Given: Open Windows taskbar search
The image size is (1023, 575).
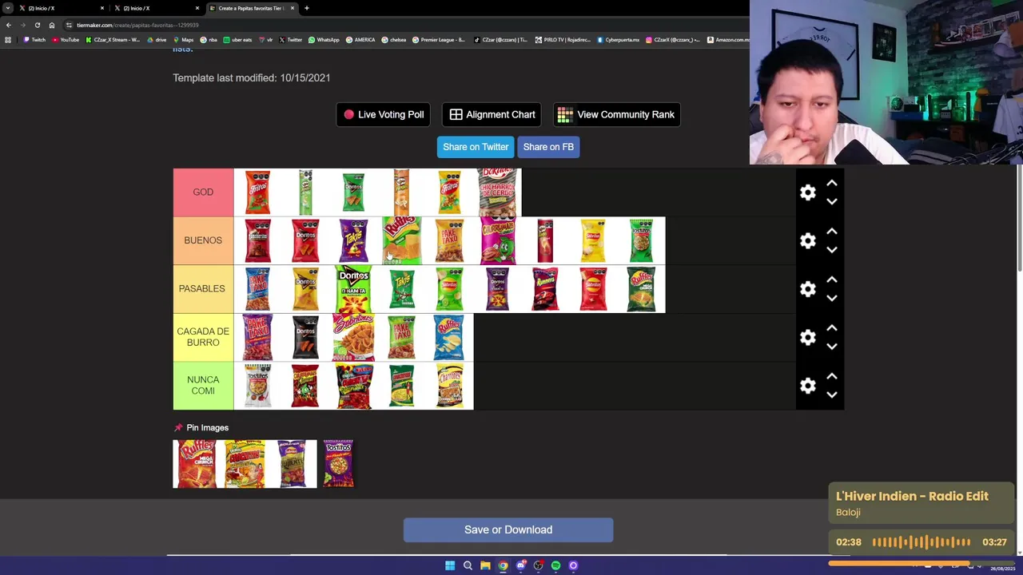Looking at the screenshot, I should tap(468, 565).
